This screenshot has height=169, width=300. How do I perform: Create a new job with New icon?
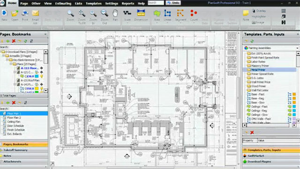click(4, 15)
